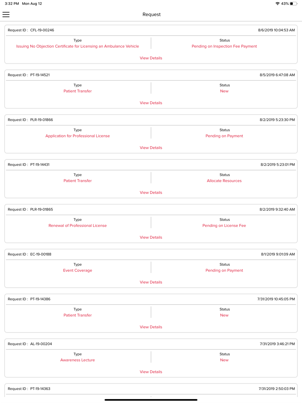Tap the Application for Professional License type
Image resolution: width=302 pixels, height=403 pixels.
[x=78, y=136]
